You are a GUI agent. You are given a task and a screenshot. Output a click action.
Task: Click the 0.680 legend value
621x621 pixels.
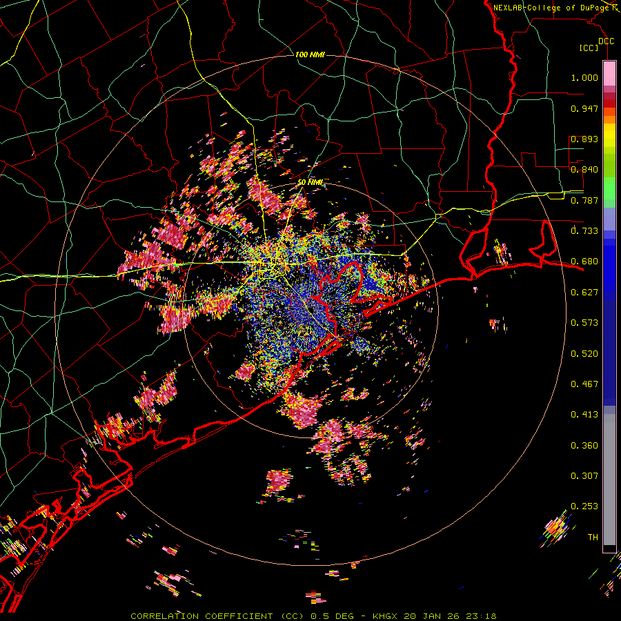point(584,262)
